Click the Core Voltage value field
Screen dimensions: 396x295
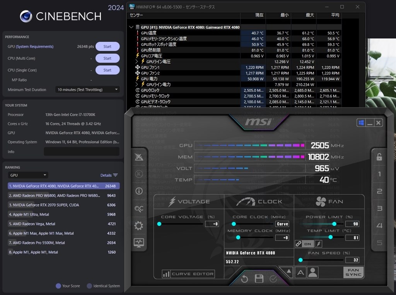pos(212,224)
